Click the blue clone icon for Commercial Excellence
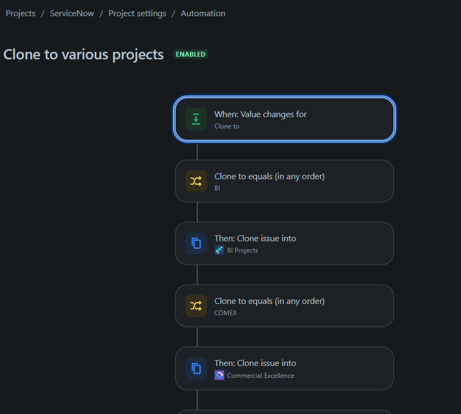 click(196, 368)
